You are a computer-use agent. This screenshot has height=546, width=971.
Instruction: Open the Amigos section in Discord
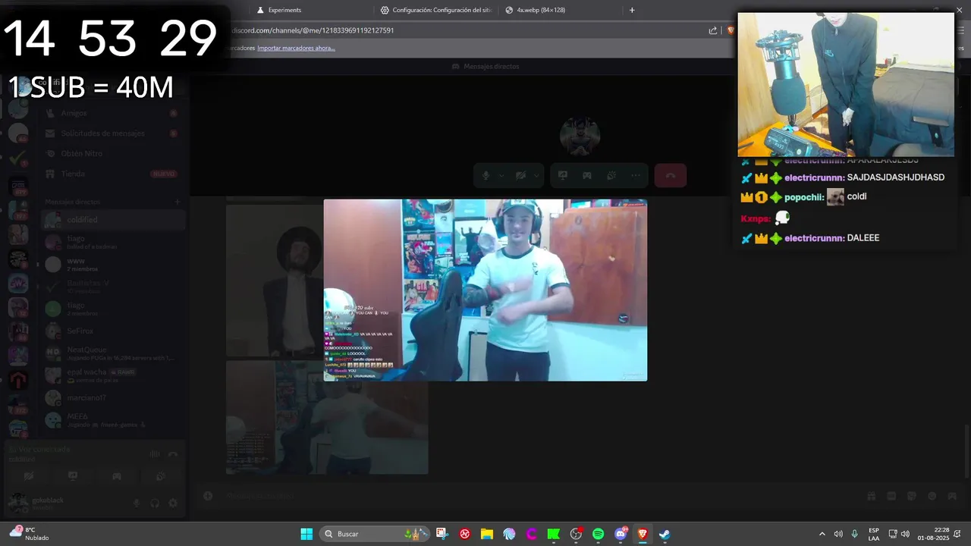[112, 113]
